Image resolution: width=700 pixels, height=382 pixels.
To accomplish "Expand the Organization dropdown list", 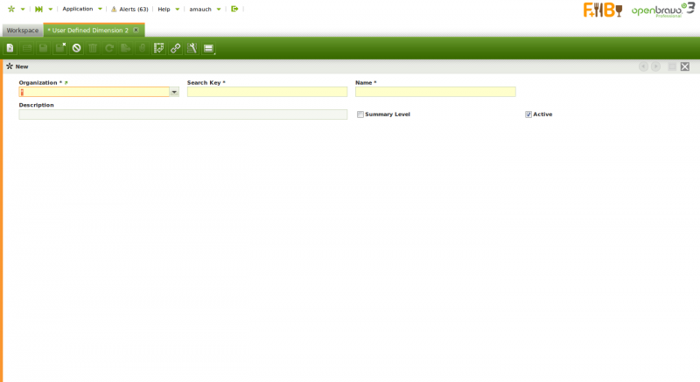I will 174,92.
